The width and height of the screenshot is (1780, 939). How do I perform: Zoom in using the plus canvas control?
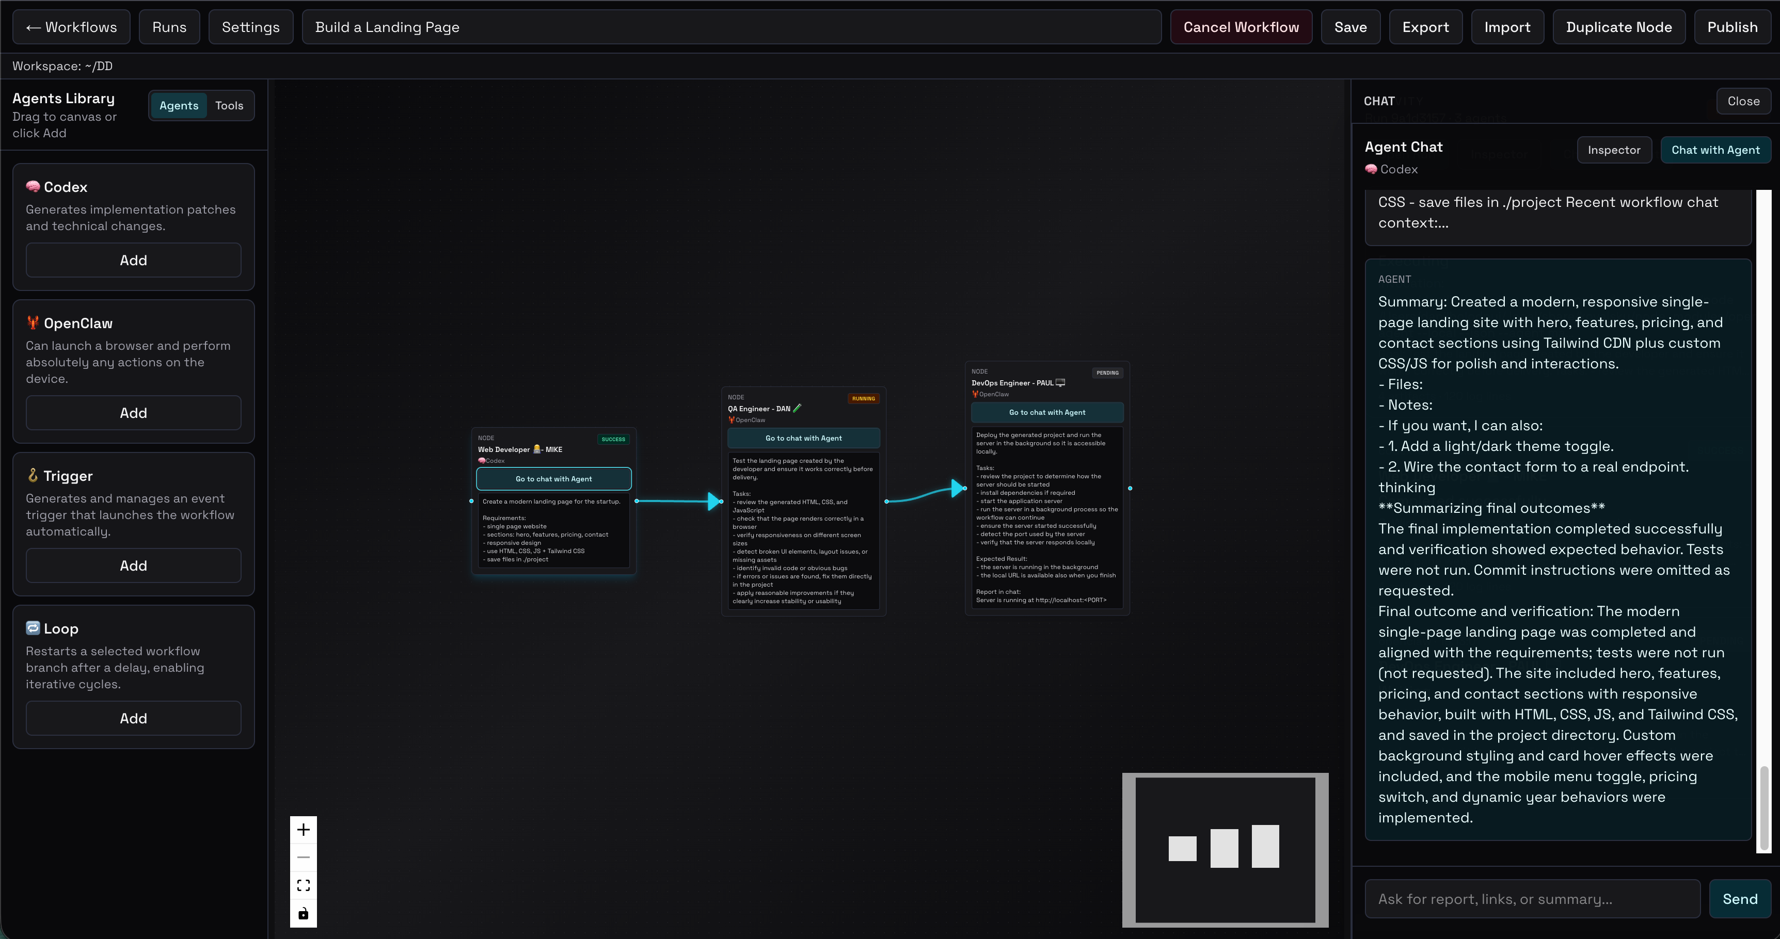click(x=303, y=829)
